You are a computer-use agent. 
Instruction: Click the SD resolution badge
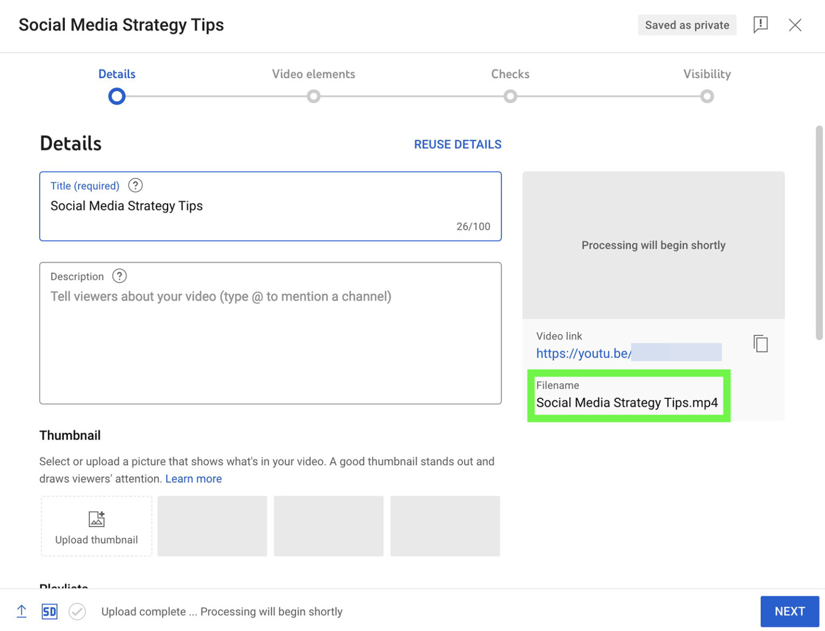click(49, 612)
